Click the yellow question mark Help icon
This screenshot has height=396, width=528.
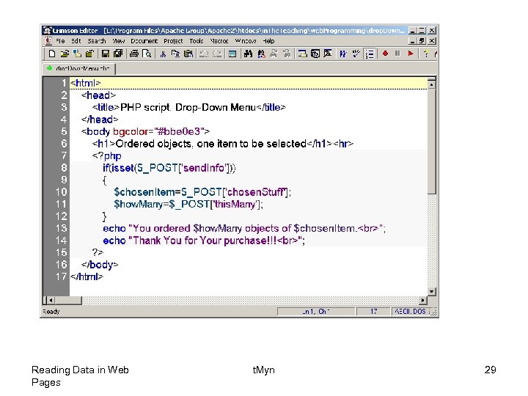(x=426, y=54)
